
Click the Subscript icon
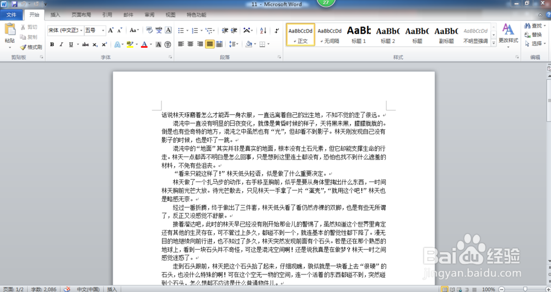point(95,45)
